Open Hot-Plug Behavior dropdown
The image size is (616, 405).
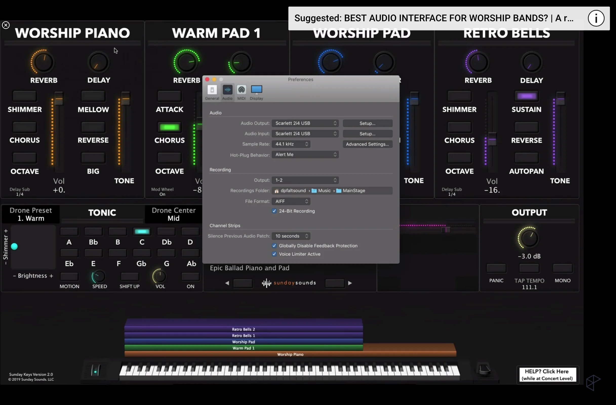(x=305, y=154)
